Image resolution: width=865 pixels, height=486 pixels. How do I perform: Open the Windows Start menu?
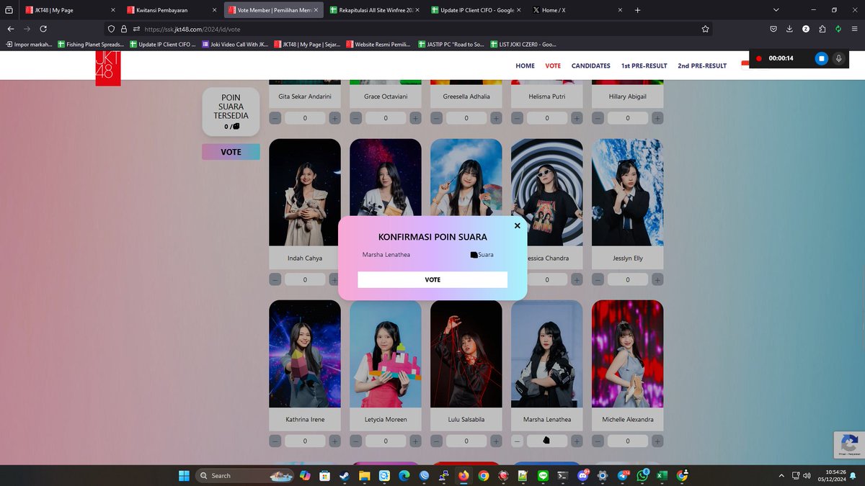183,475
